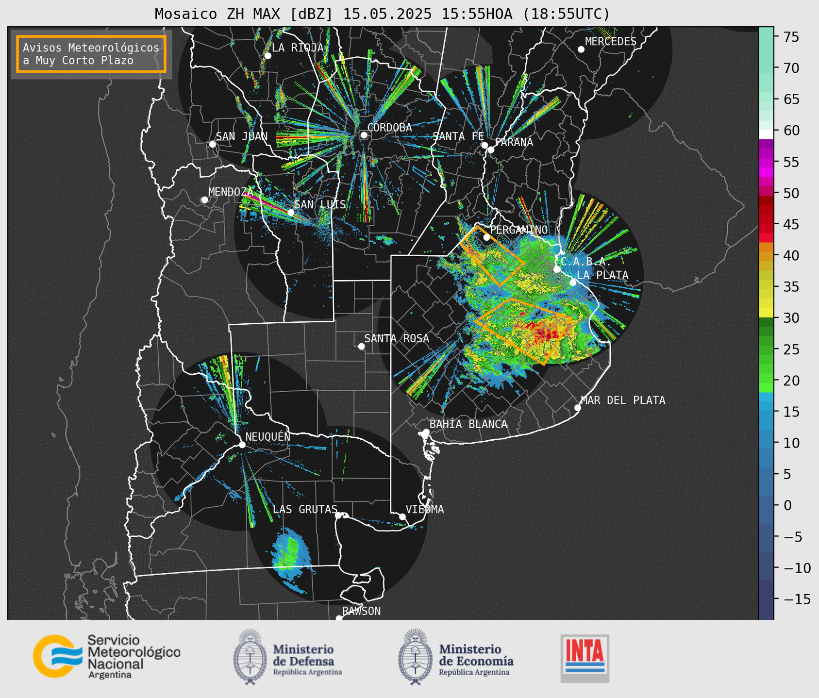Click the MAR DEL PLATA label
Screen dimensions: 819x698
(x=623, y=400)
